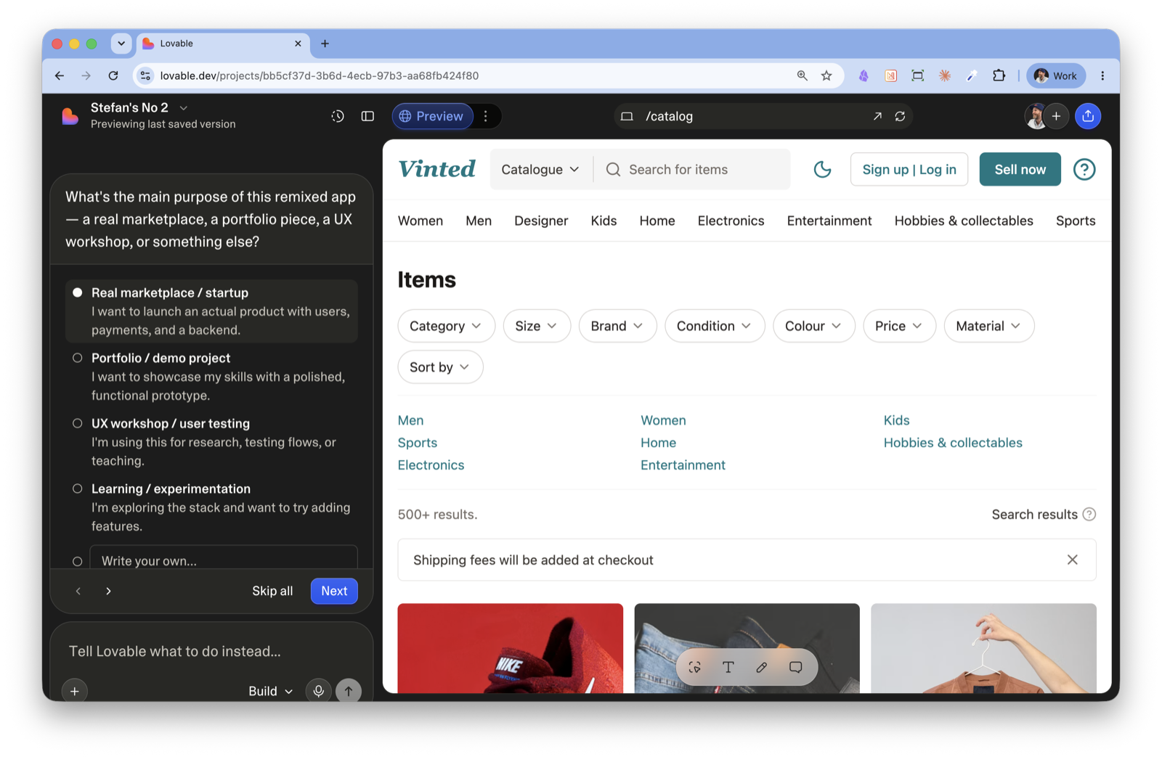Select the text edit tool
Image resolution: width=1162 pixels, height=757 pixels.
[x=728, y=667]
